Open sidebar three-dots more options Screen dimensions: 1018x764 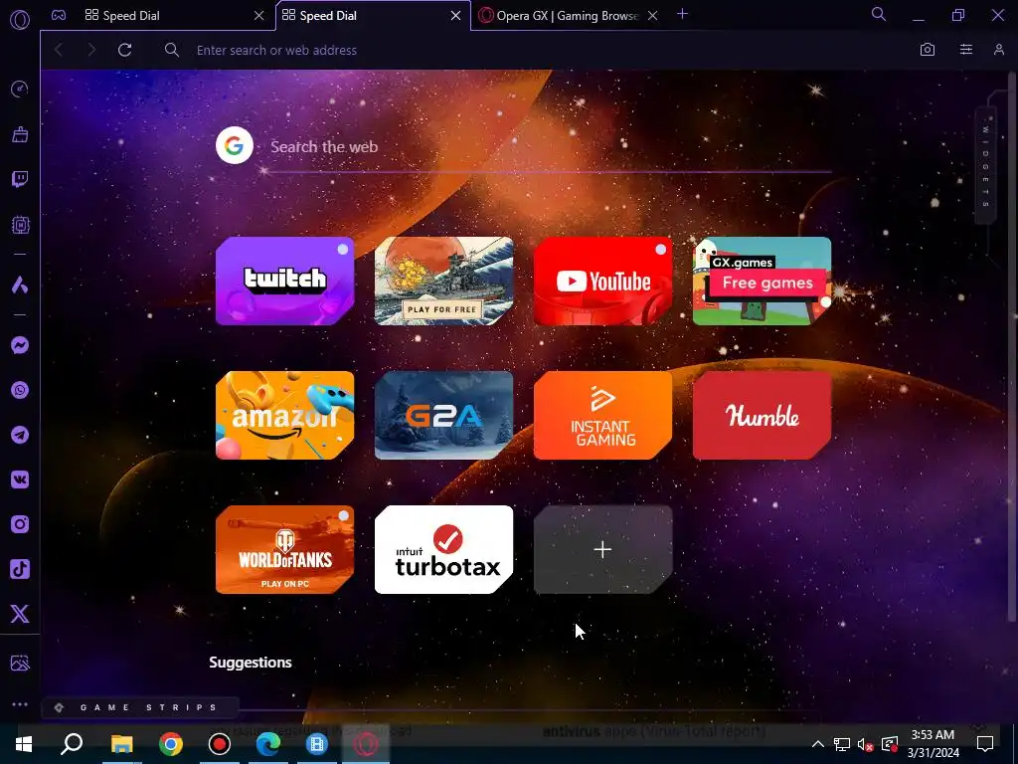[x=20, y=704]
